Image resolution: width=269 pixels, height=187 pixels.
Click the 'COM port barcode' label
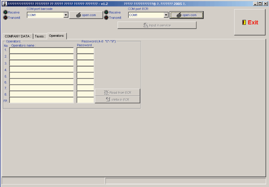[40, 9]
